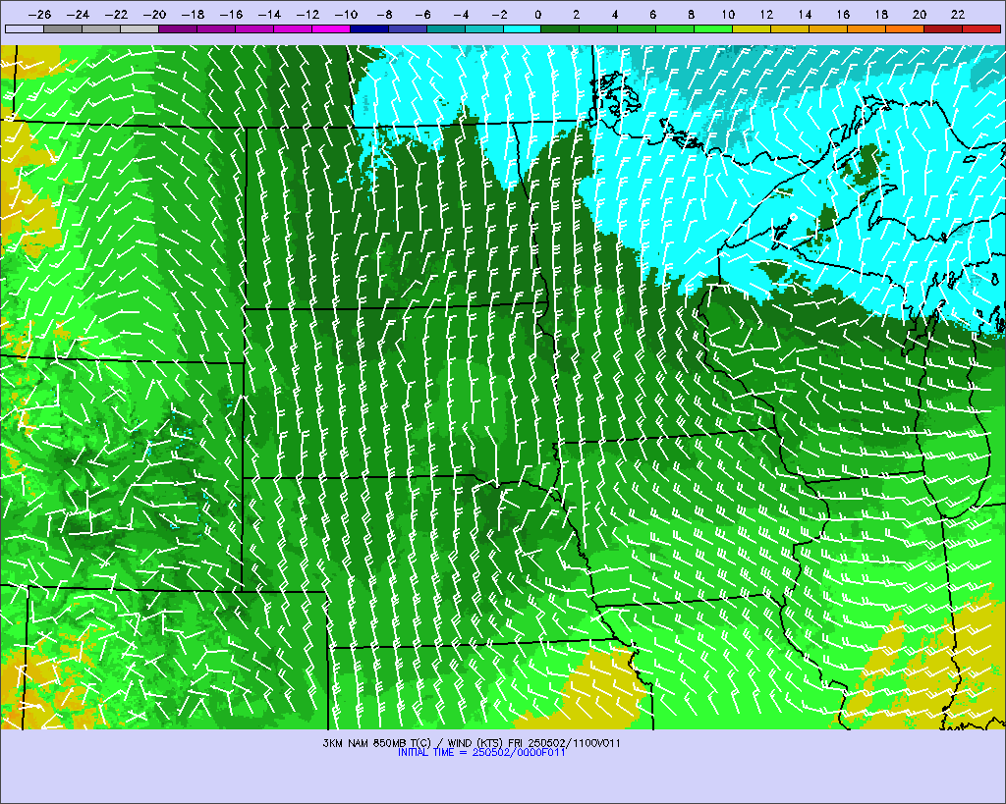Select the dark red swatch between 20 and 22
Image resolution: width=1006 pixels, height=804 pixels.
944,28
